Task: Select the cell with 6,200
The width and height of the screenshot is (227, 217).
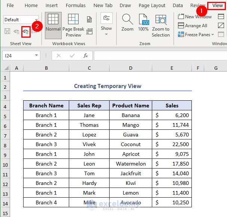Action: click(x=172, y=115)
